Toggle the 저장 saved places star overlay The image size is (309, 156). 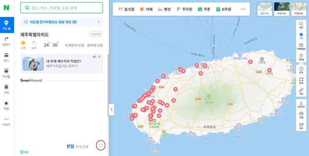coord(301,36)
